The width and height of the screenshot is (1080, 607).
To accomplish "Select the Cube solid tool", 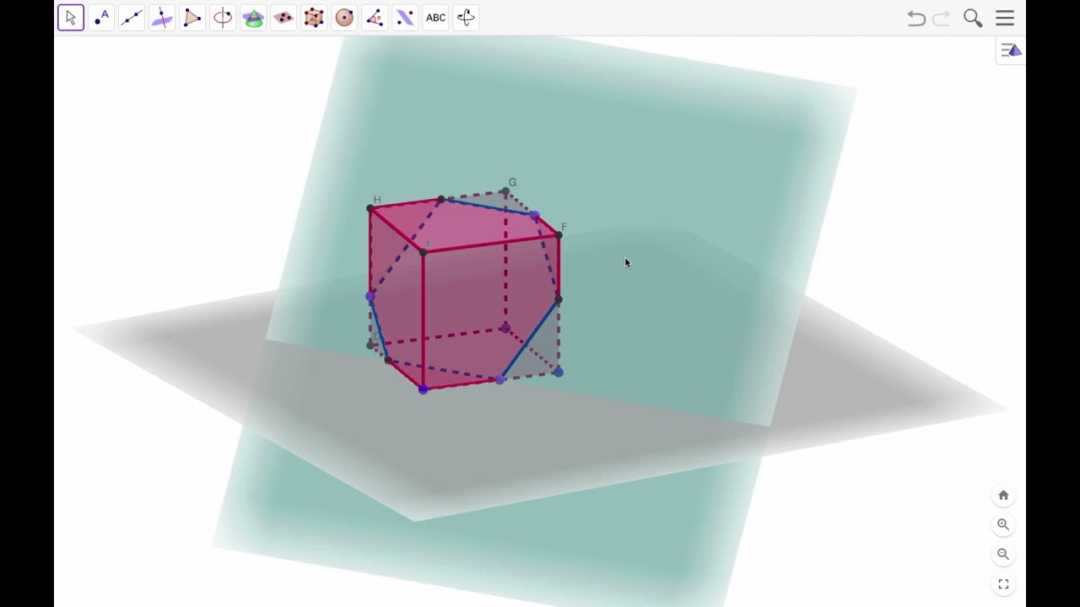I will tap(314, 18).
